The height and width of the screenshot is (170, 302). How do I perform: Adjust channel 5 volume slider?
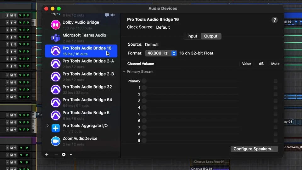click(191, 114)
